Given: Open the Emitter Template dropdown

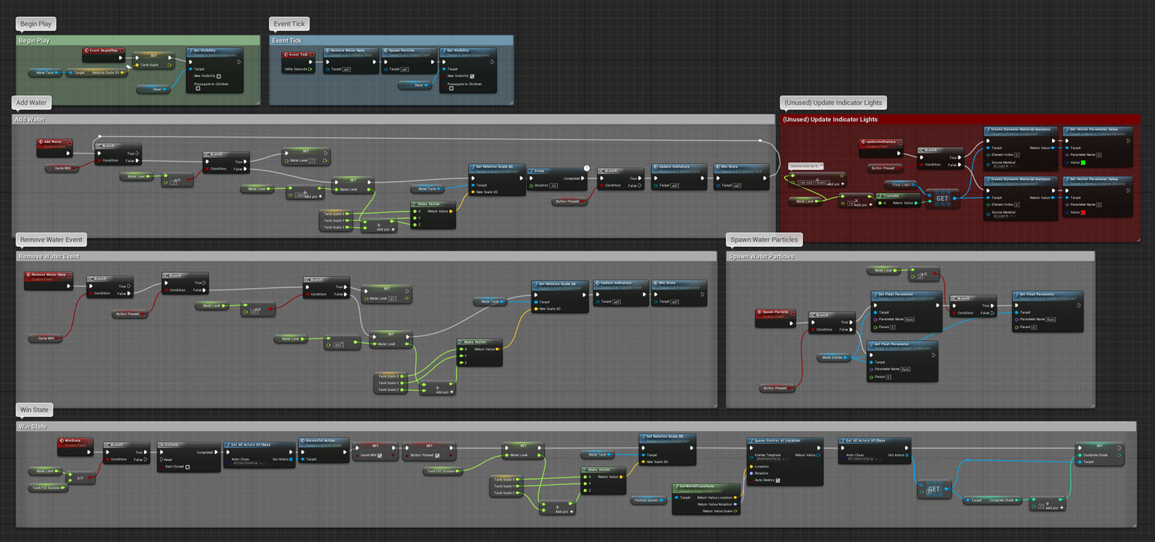Looking at the screenshot, I should (768, 459).
